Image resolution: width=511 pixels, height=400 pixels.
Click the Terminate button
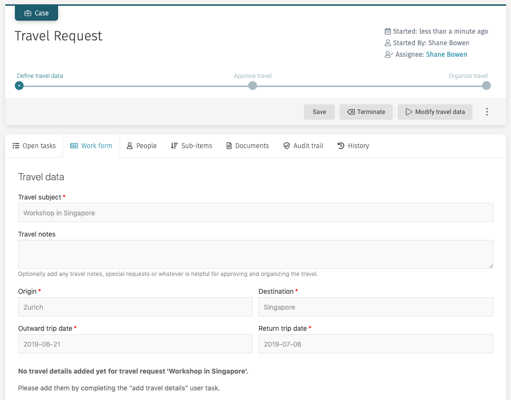366,112
